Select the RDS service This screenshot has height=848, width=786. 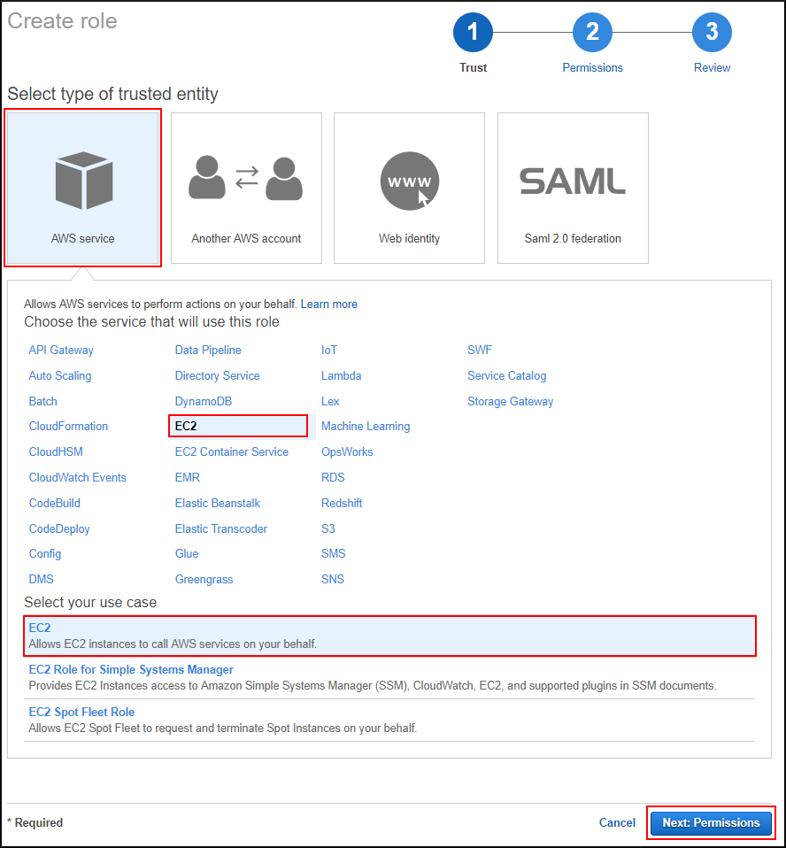pos(333,477)
